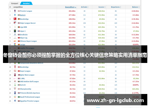This screenshot has width=150, height=108.
Task: Click the LaLiga logo
Action: (x=15, y=44)
